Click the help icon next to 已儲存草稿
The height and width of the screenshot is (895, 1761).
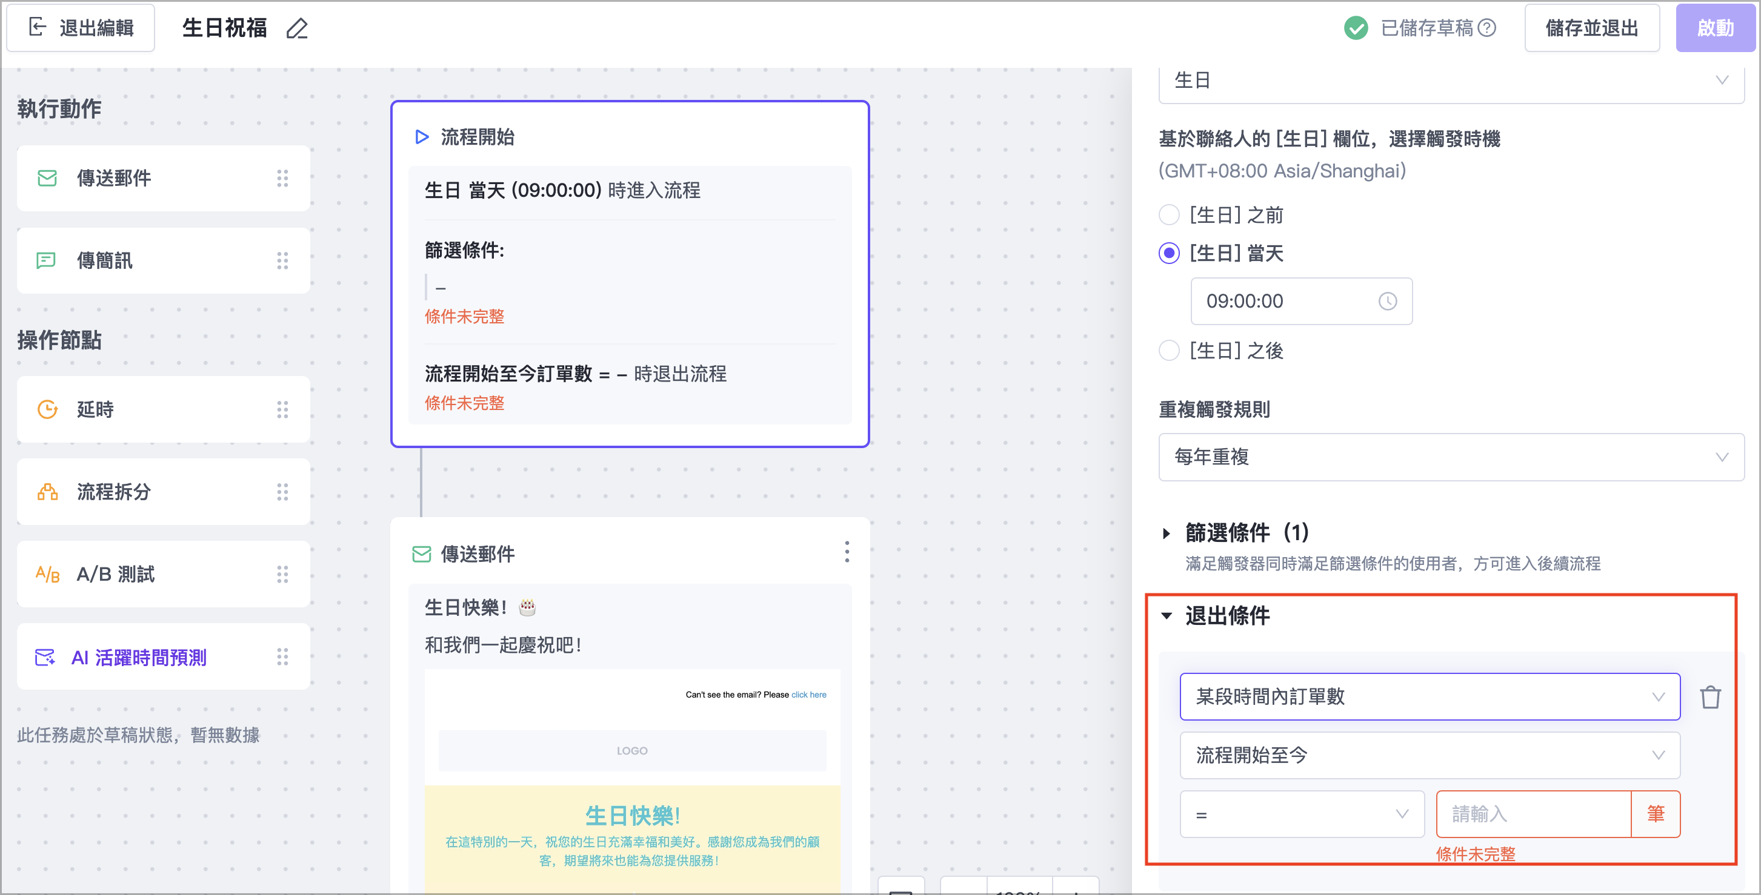coord(1487,28)
